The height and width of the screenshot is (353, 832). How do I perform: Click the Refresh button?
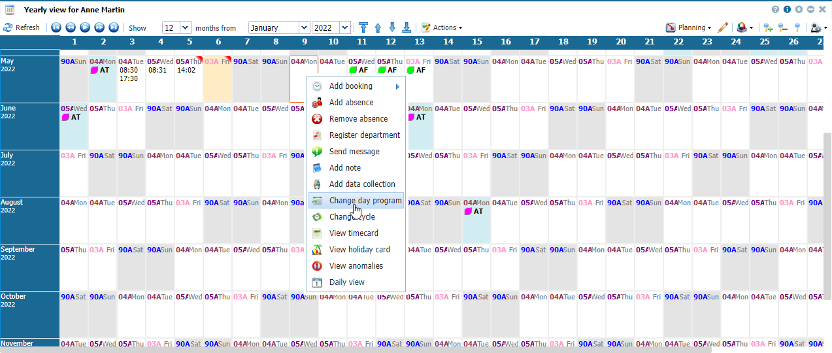click(22, 27)
